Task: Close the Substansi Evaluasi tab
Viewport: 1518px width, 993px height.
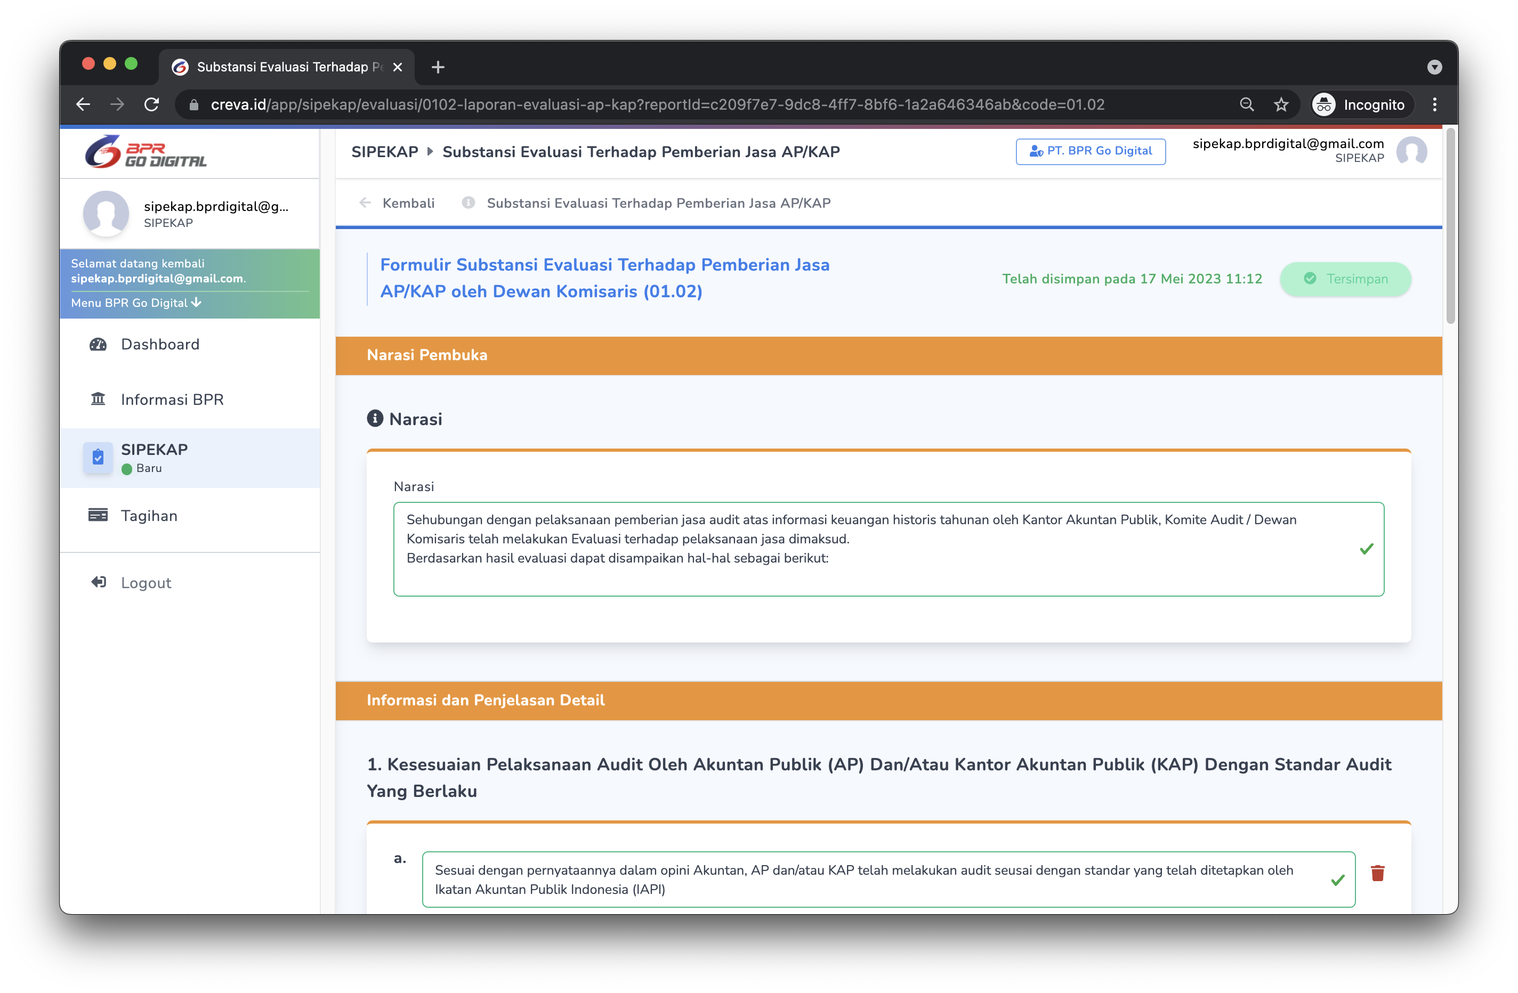Action: pyautogui.click(x=398, y=67)
